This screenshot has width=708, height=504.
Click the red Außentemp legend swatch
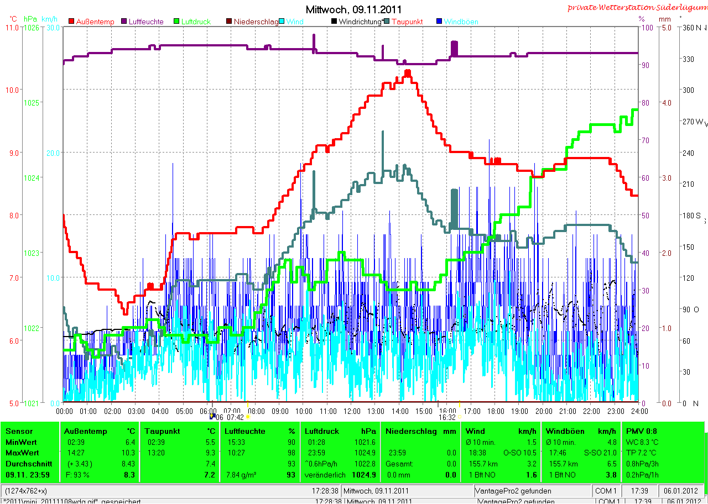[71, 22]
